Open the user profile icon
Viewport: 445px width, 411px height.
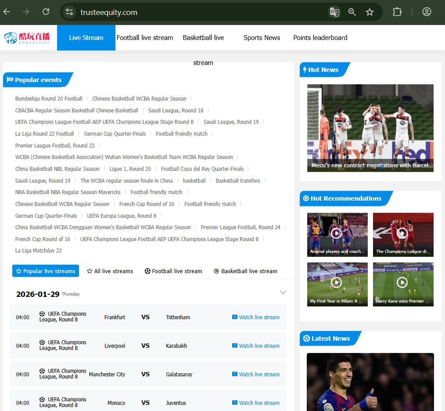427,12
